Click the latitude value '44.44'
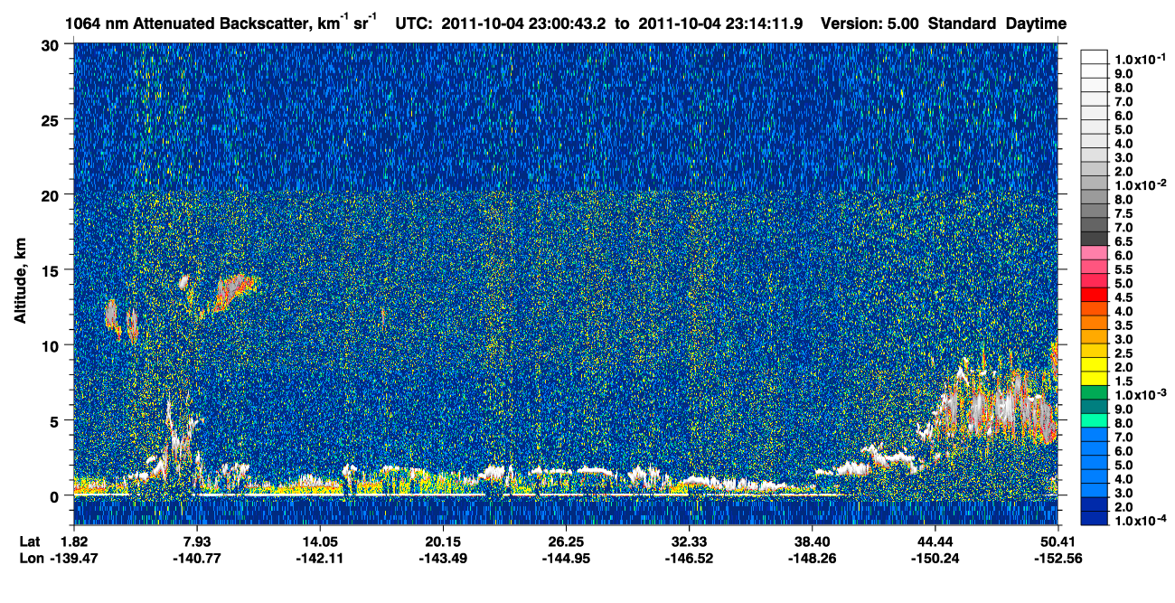 [935, 541]
